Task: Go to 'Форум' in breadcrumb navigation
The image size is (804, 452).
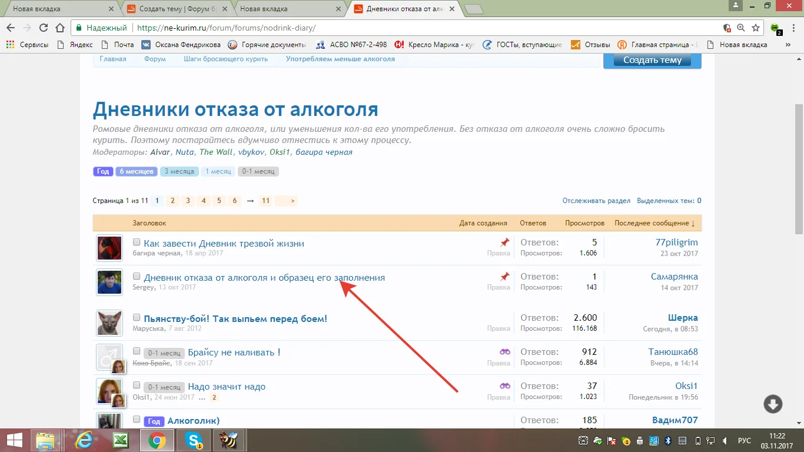Action: click(155, 59)
